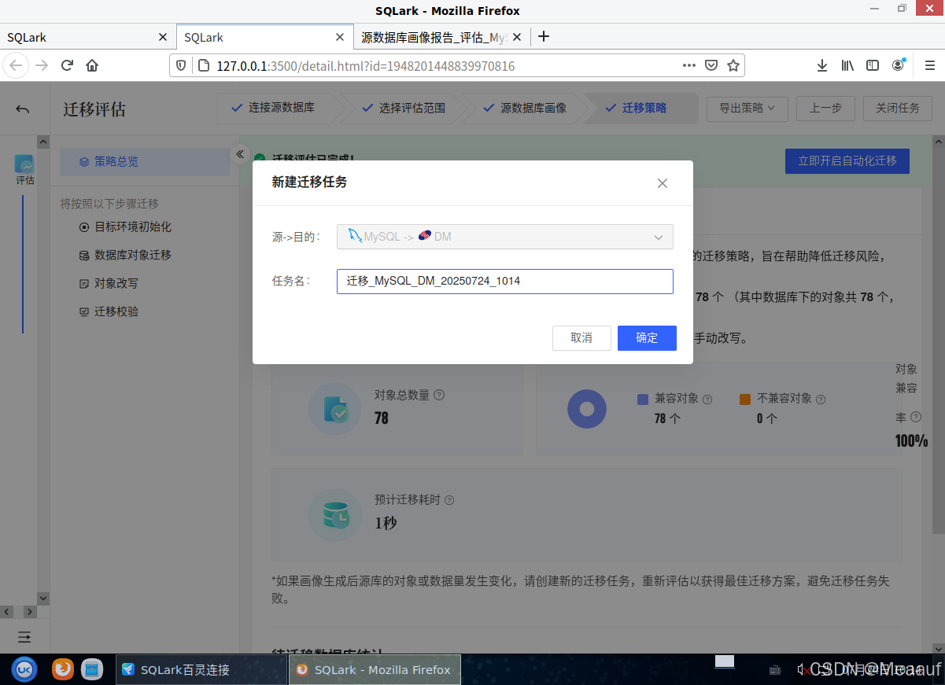This screenshot has height=685, width=945.
Task: Cancel dialog with 取消 button
Action: 581,338
